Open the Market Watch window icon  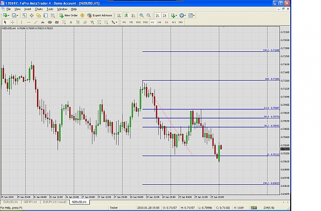click(x=24, y=15)
